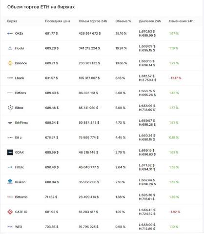This screenshot has width=204, height=234.
Task: Click the Диапазон 24h column header
Action: tap(150, 21)
